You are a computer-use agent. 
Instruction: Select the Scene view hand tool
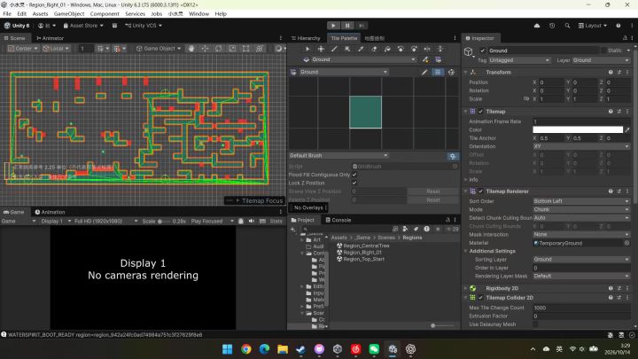(x=191, y=49)
